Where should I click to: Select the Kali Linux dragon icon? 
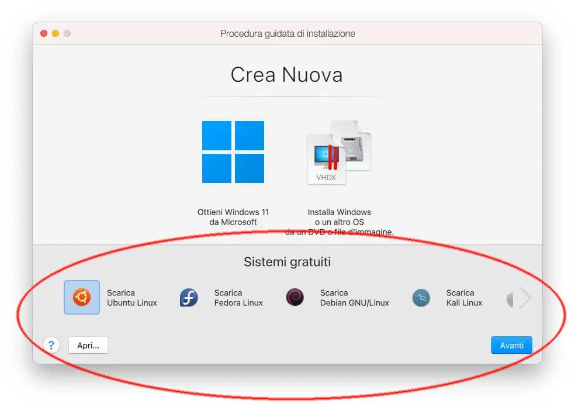point(421,298)
